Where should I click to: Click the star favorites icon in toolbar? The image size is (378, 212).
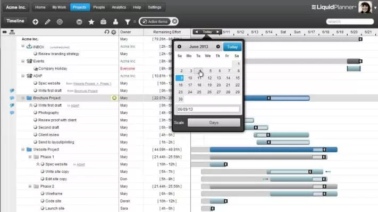click(x=91, y=22)
